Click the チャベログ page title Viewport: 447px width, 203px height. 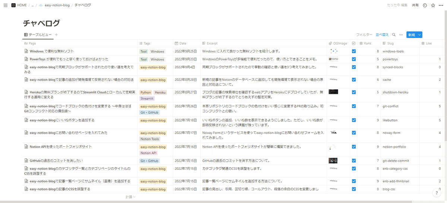pyautogui.click(x=41, y=23)
